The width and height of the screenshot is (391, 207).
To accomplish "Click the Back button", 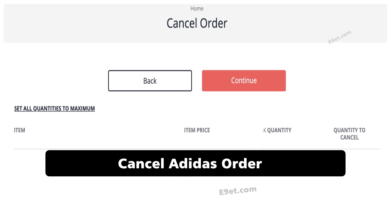I will point(150,81).
